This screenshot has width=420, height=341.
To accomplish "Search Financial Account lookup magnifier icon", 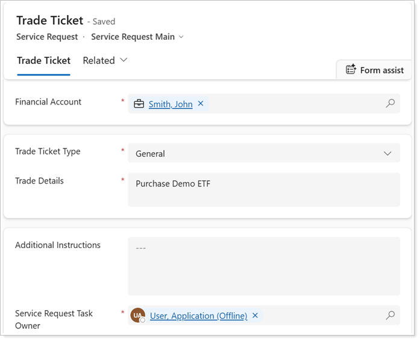I will point(390,103).
